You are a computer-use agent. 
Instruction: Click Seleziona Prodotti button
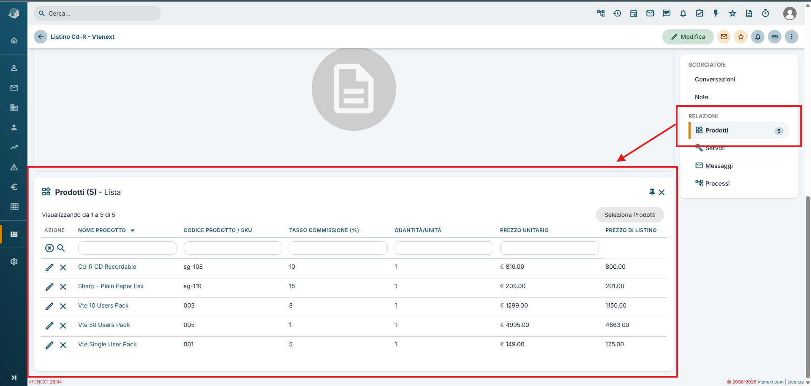pyautogui.click(x=630, y=215)
